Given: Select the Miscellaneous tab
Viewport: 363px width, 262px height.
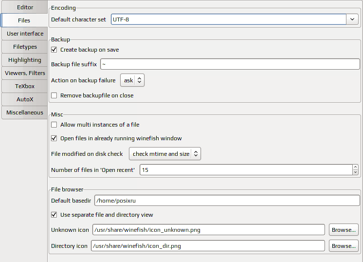Looking at the screenshot, I should (25, 112).
